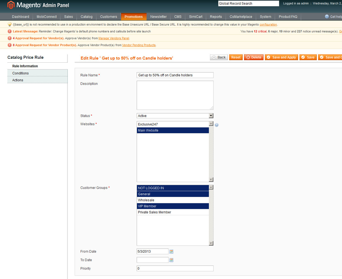
Task: Open the Product FAQ menu
Action: click(x=288, y=17)
